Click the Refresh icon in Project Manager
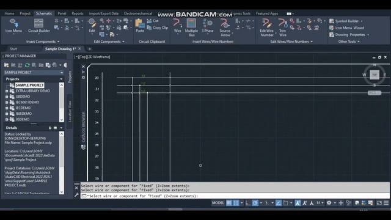 [27, 65]
